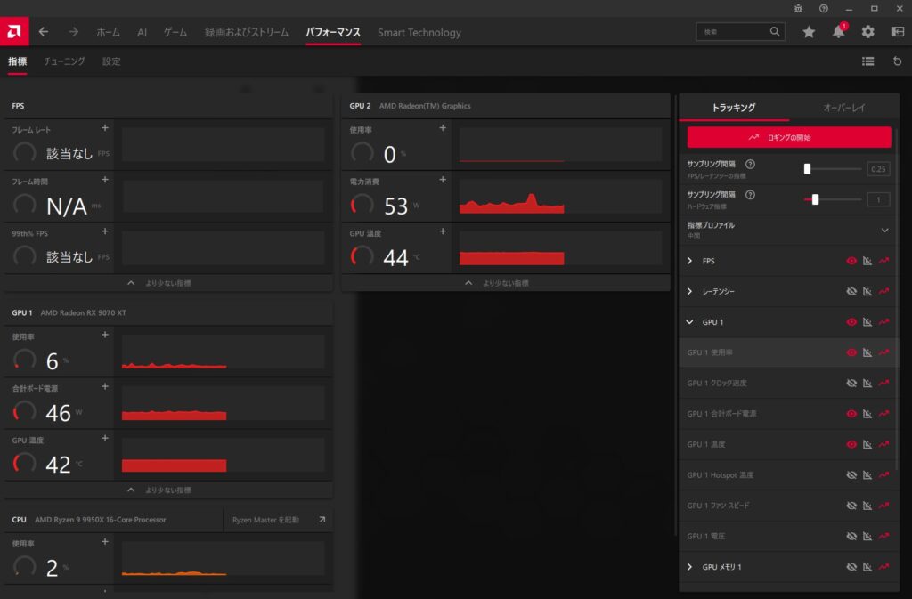The height and width of the screenshot is (599, 912).
Task: Click the reset metrics icon
Action: [897, 61]
